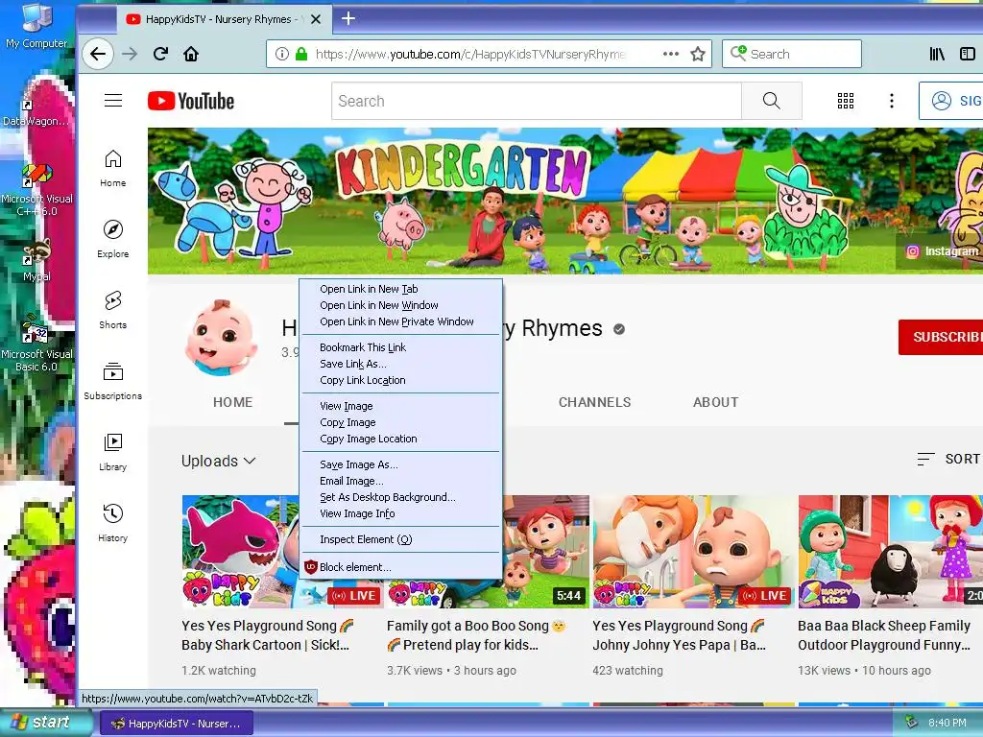Open the SORT options
Image resolution: width=983 pixels, height=737 pixels.
pos(947,459)
